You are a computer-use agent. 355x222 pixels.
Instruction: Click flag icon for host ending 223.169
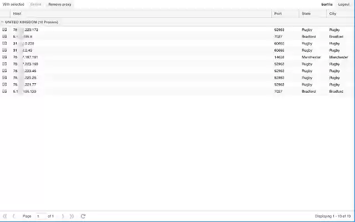(x=4, y=64)
